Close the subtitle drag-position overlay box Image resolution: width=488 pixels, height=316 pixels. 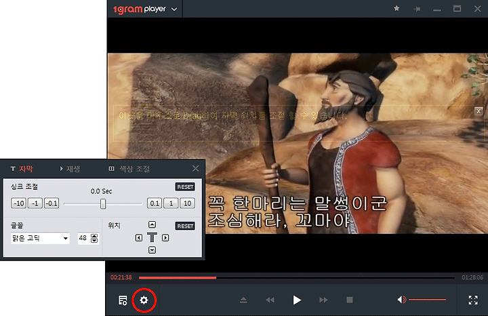479,111
